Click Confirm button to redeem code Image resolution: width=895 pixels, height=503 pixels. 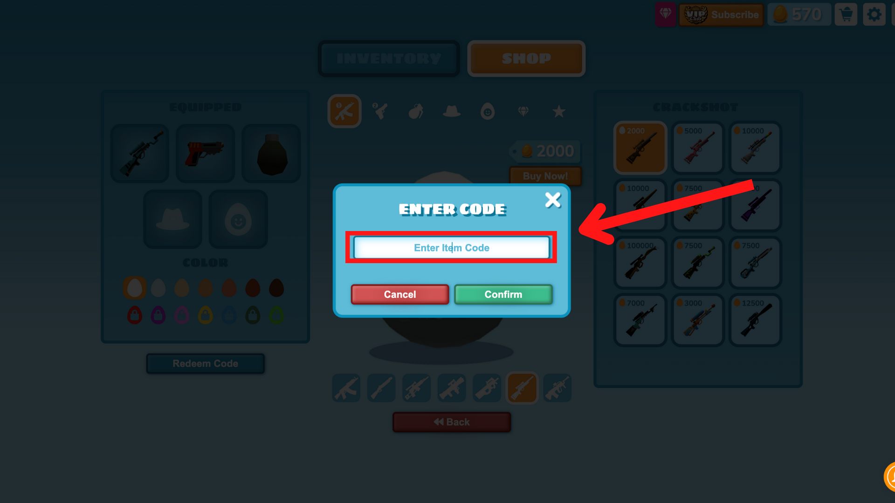tap(503, 294)
